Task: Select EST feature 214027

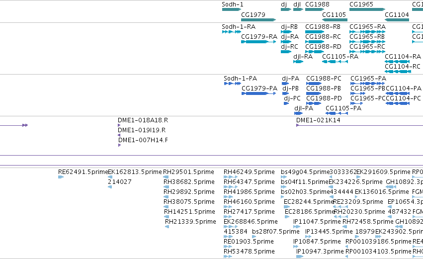Action: click(110, 187)
